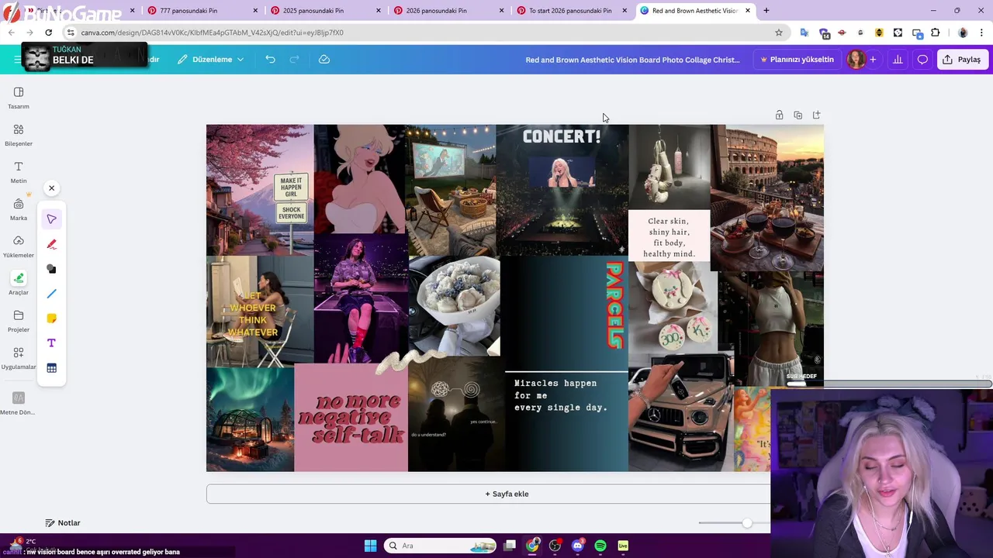Select the aurora glass dome photo
Viewport: 993px width, 558px height.
click(250, 418)
